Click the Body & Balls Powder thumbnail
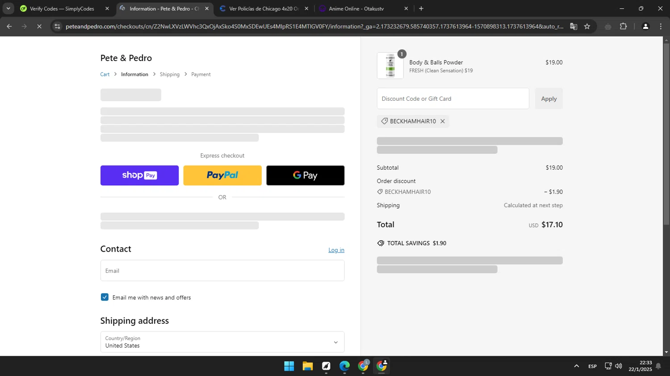Viewport: 670px width, 376px height. tap(390, 65)
